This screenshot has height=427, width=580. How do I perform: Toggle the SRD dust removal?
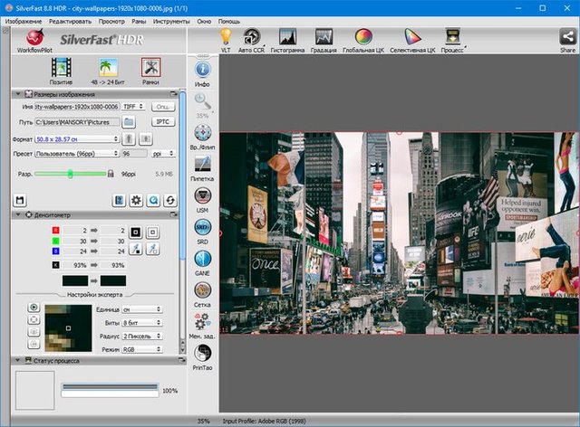pos(203,227)
